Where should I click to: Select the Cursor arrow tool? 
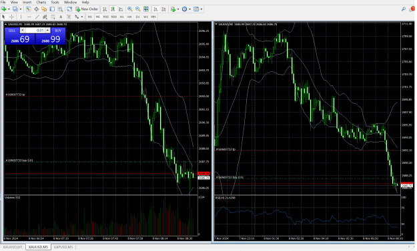coord(3,17)
